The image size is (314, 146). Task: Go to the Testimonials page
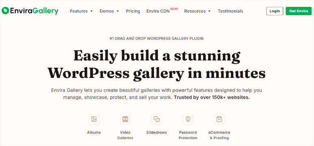coord(231,11)
